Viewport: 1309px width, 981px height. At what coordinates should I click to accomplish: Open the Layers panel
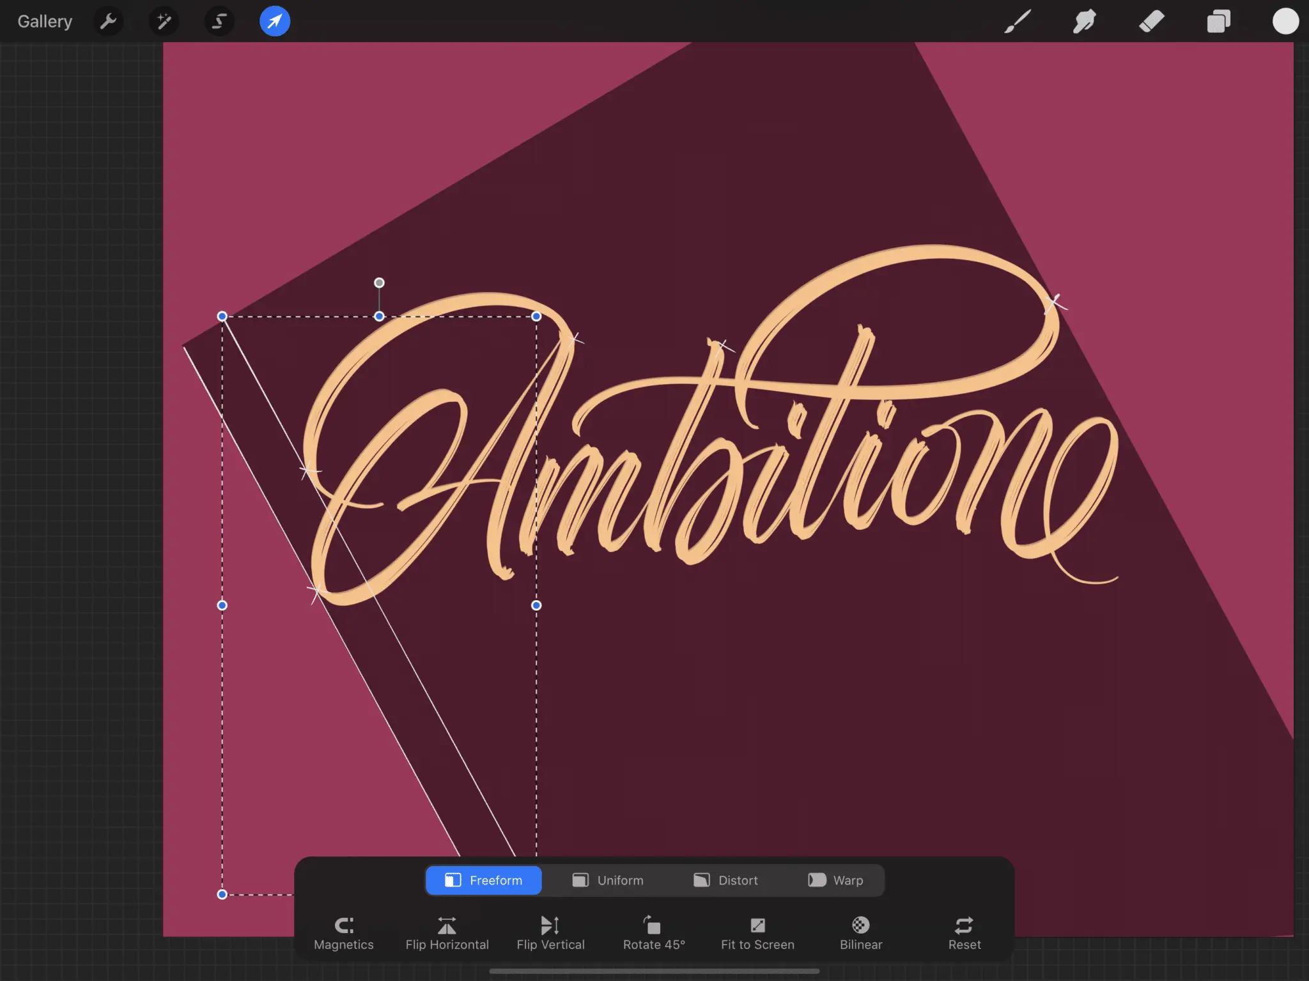[1218, 22]
